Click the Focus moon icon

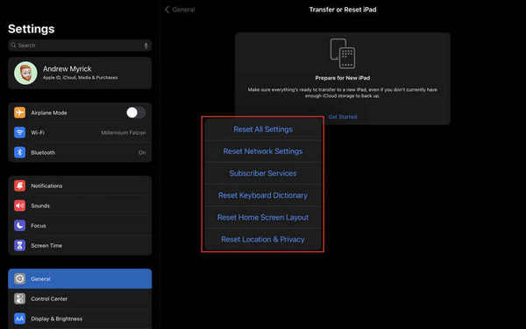pos(19,225)
